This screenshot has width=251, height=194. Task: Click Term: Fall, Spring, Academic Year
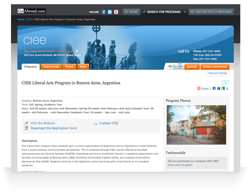42,104
